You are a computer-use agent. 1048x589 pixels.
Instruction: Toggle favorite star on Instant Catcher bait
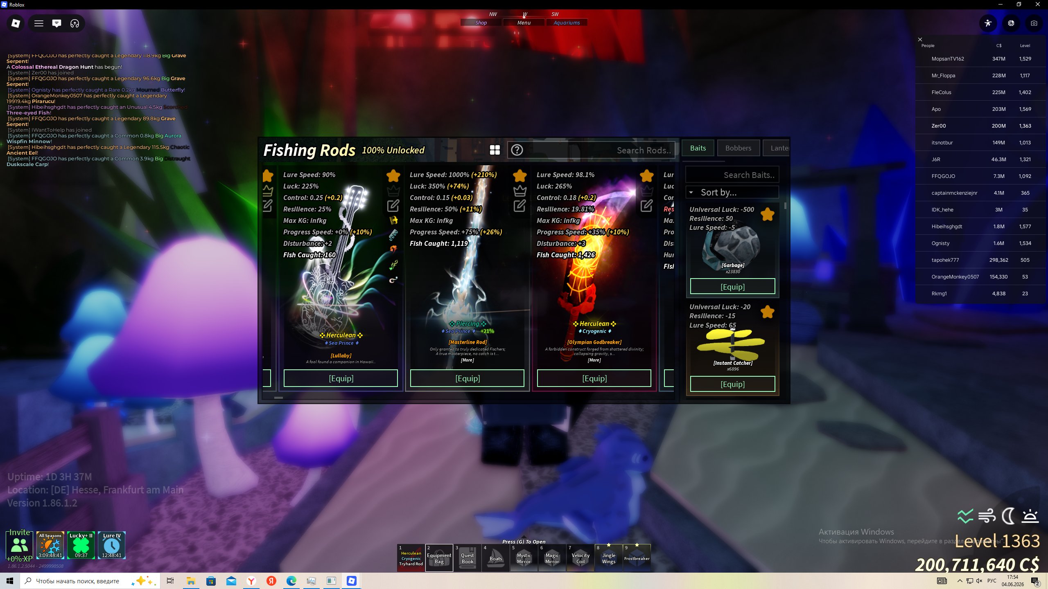click(x=768, y=312)
